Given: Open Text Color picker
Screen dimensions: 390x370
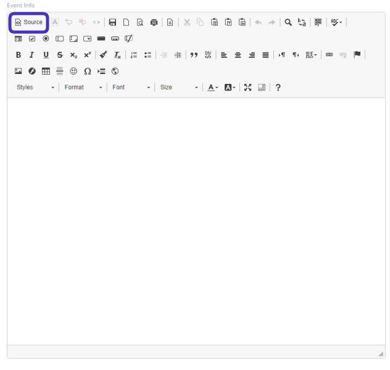Looking at the screenshot, I should coord(213,88).
